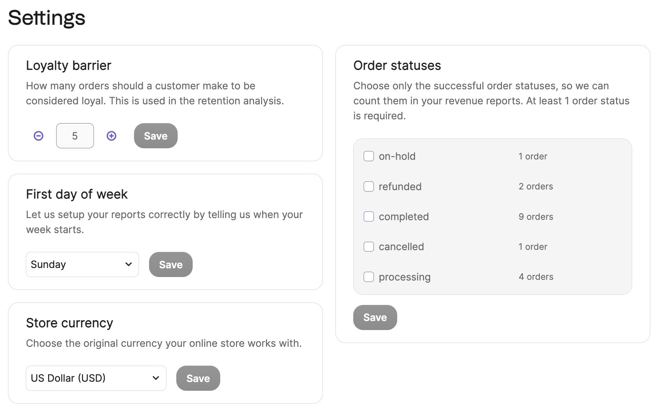659x411 pixels.
Task: Save the Order statuses selection
Action: click(375, 317)
